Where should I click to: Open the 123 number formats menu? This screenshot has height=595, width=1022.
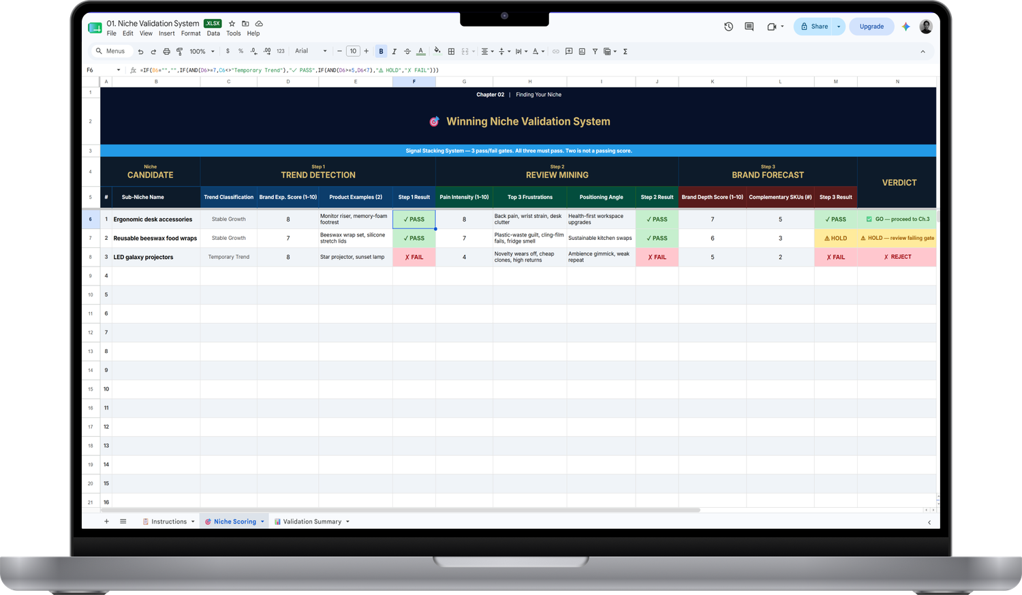(x=281, y=51)
